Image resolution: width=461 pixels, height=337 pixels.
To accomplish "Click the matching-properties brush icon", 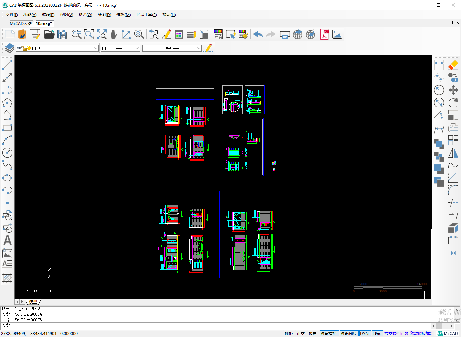I will pos(243,34).
